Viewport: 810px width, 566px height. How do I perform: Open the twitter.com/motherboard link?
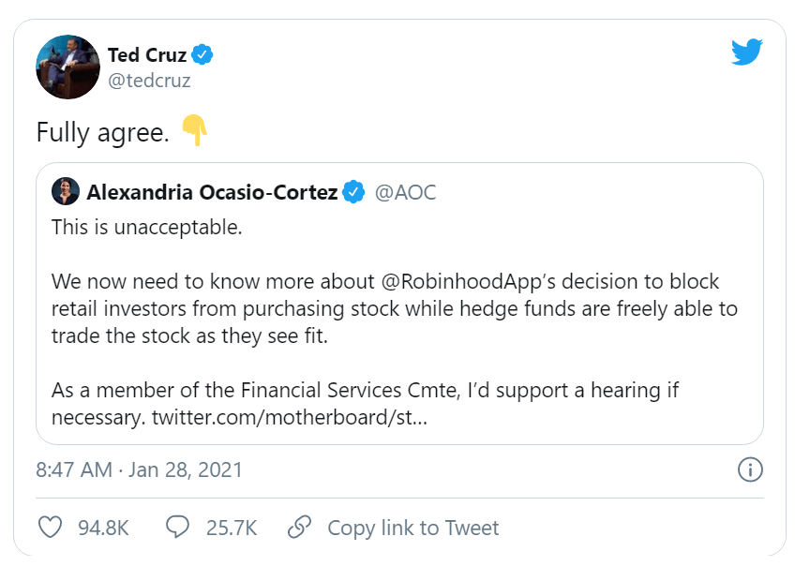click(289, 417)
